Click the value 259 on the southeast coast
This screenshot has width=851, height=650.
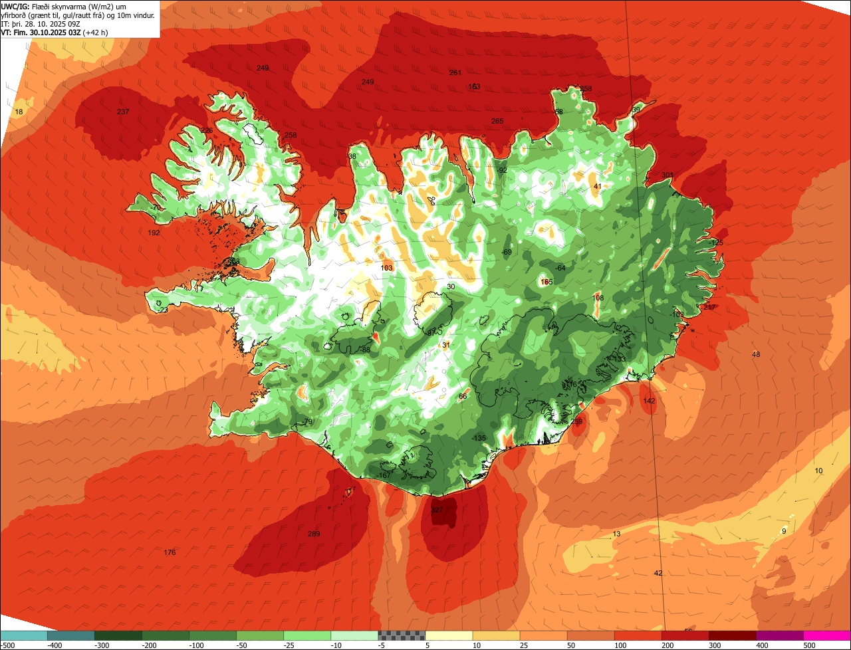pos(576,421)
